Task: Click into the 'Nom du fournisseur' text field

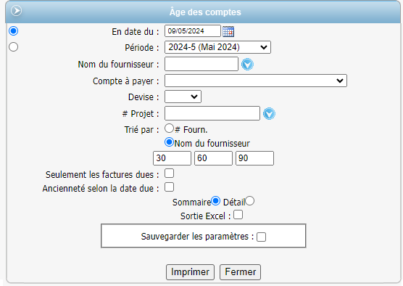Action: tap(201, 64)
